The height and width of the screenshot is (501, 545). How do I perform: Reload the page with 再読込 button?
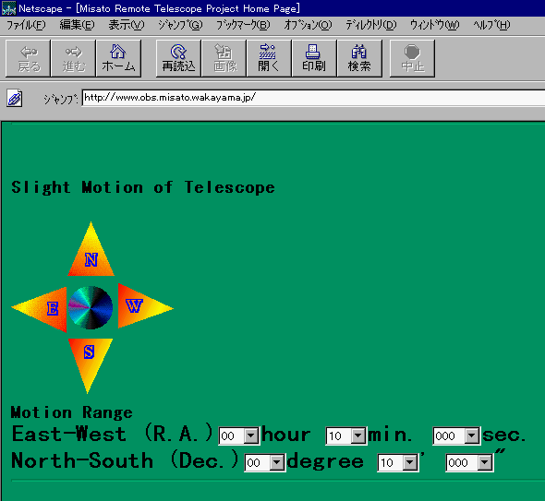[x=178, y=58]
